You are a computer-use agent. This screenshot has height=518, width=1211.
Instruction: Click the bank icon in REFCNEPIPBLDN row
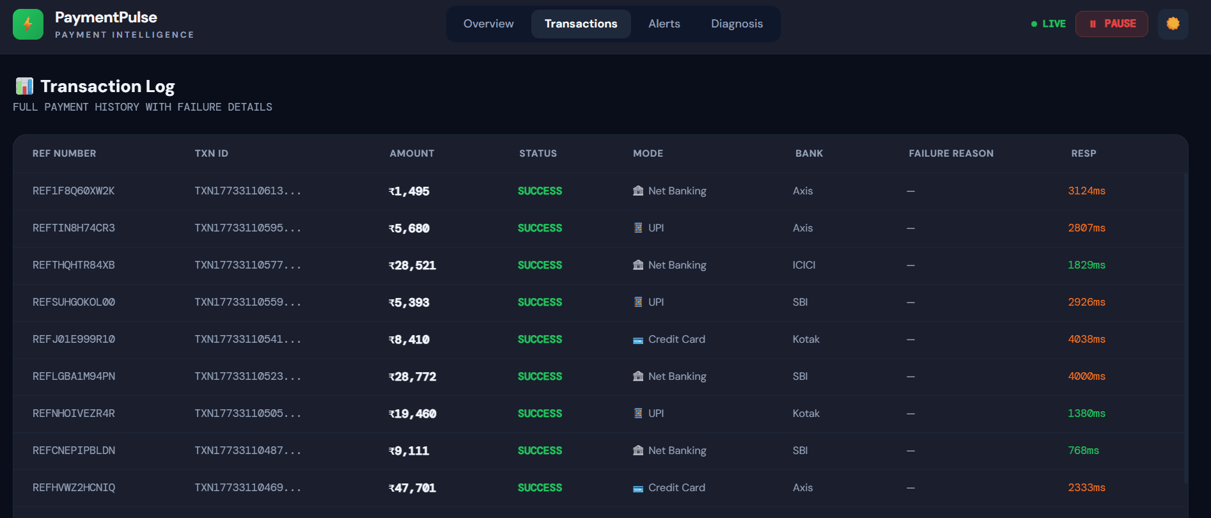point(638,450)
